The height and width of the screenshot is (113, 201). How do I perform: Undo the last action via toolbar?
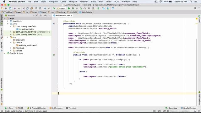pyautogui.click(x=15, y=8)
